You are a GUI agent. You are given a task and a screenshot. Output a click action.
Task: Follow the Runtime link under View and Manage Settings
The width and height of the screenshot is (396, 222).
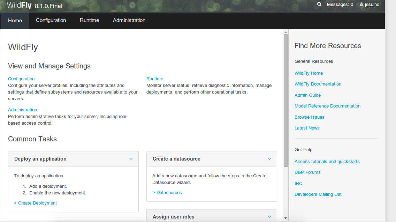coord(155,79)
